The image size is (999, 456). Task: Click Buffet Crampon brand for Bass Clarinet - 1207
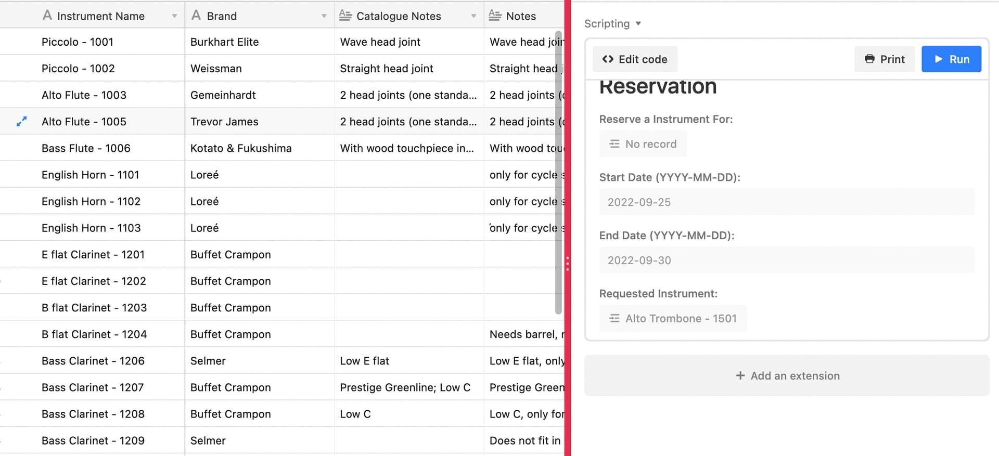(x=260, y=387)
